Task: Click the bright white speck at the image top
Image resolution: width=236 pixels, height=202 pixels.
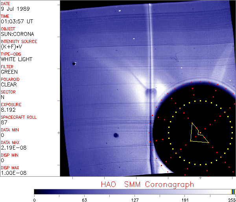Action: (x=119, y=11)
